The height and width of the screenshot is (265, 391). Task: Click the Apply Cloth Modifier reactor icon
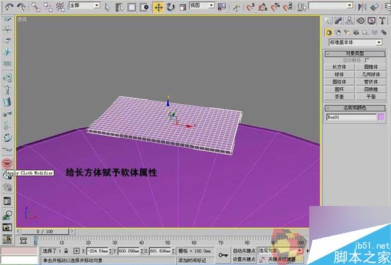click(7, 163)
